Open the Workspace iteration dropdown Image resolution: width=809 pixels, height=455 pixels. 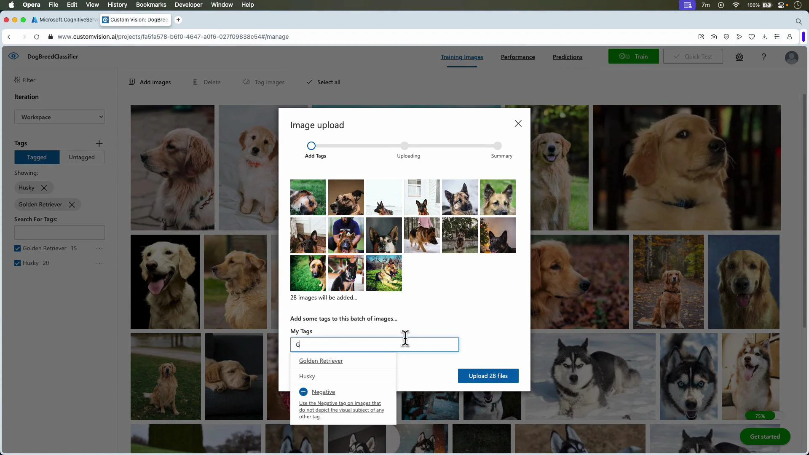click(x=59, y=117)
